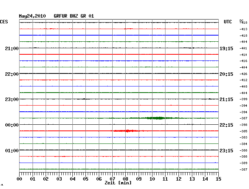This screenshot has width=249, height=189.
Task: Click the DC offset value -410
Action: point(243,55)
